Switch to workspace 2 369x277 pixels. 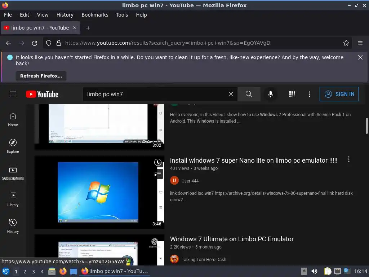coord(25,272)
